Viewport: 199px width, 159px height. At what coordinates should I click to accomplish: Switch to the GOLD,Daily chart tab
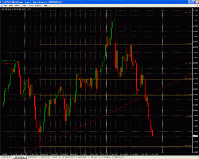pos(82,157)
